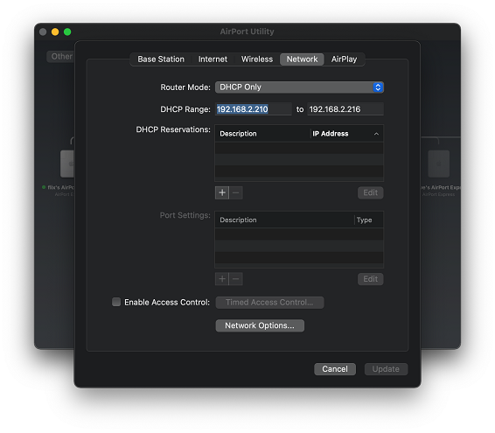The width and height of the screenshot is (495, 433).
Task: Click the DHCP range start address field
Action: [253, 109]
